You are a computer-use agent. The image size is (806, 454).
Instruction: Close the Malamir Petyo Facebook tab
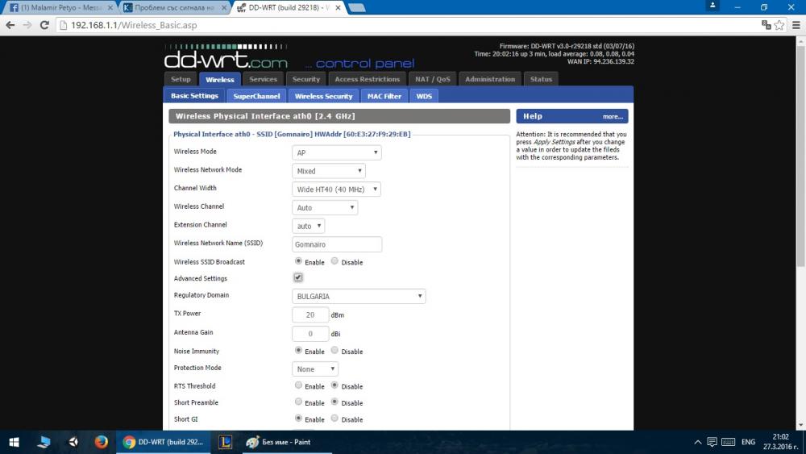[x=110, y=8]
